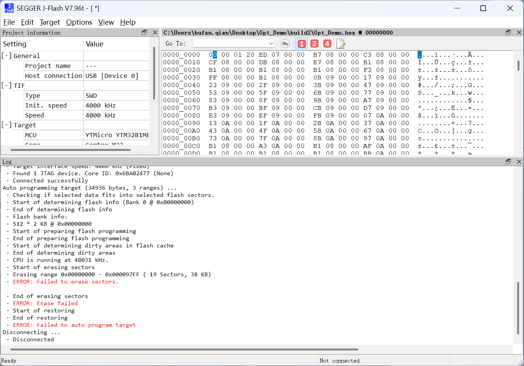Close the Log panel
The width and height of the screenshot is (524, 366).
tap(519, 162)
